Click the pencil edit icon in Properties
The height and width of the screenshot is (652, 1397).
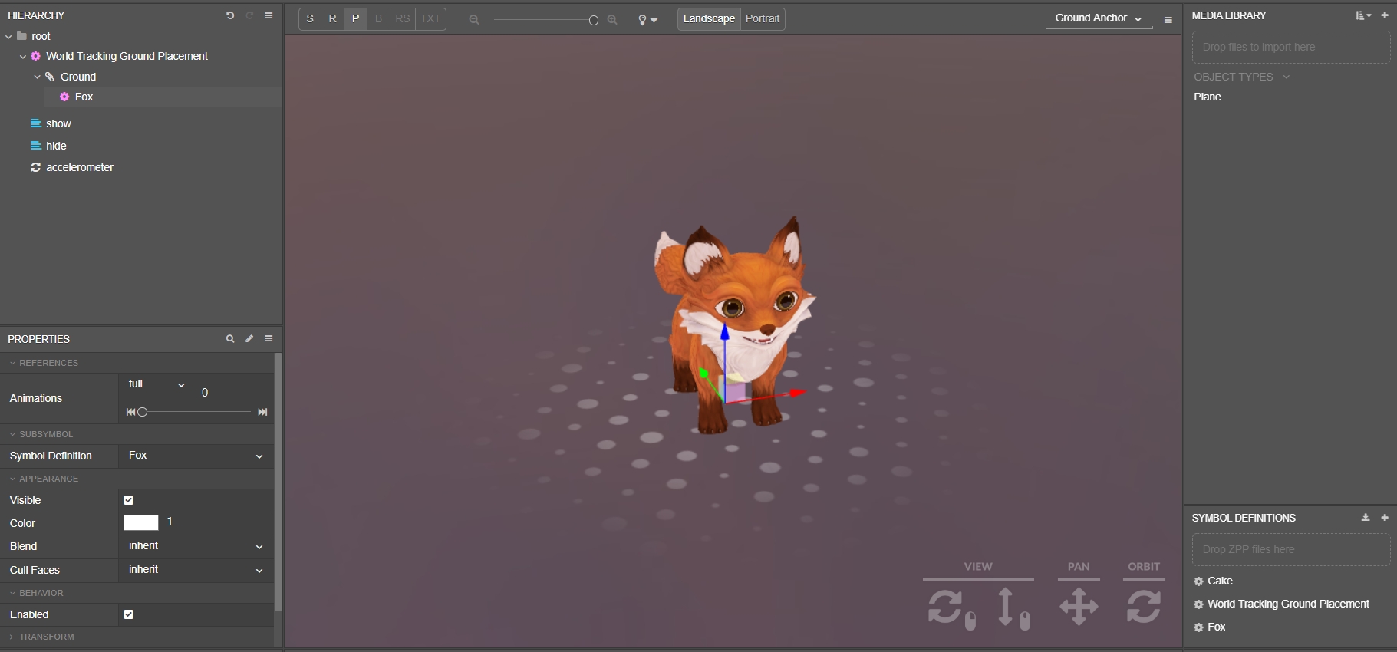click(249, 338)
